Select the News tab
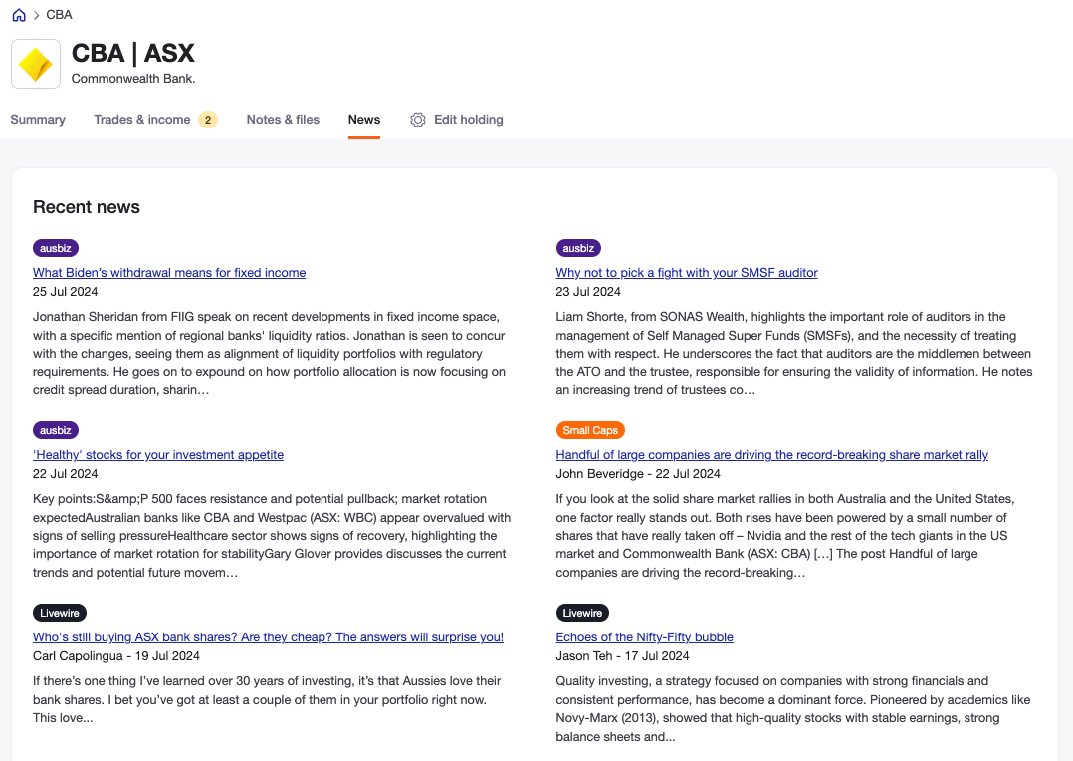Viewport: 1073px width, 761px height. [364, 119]
